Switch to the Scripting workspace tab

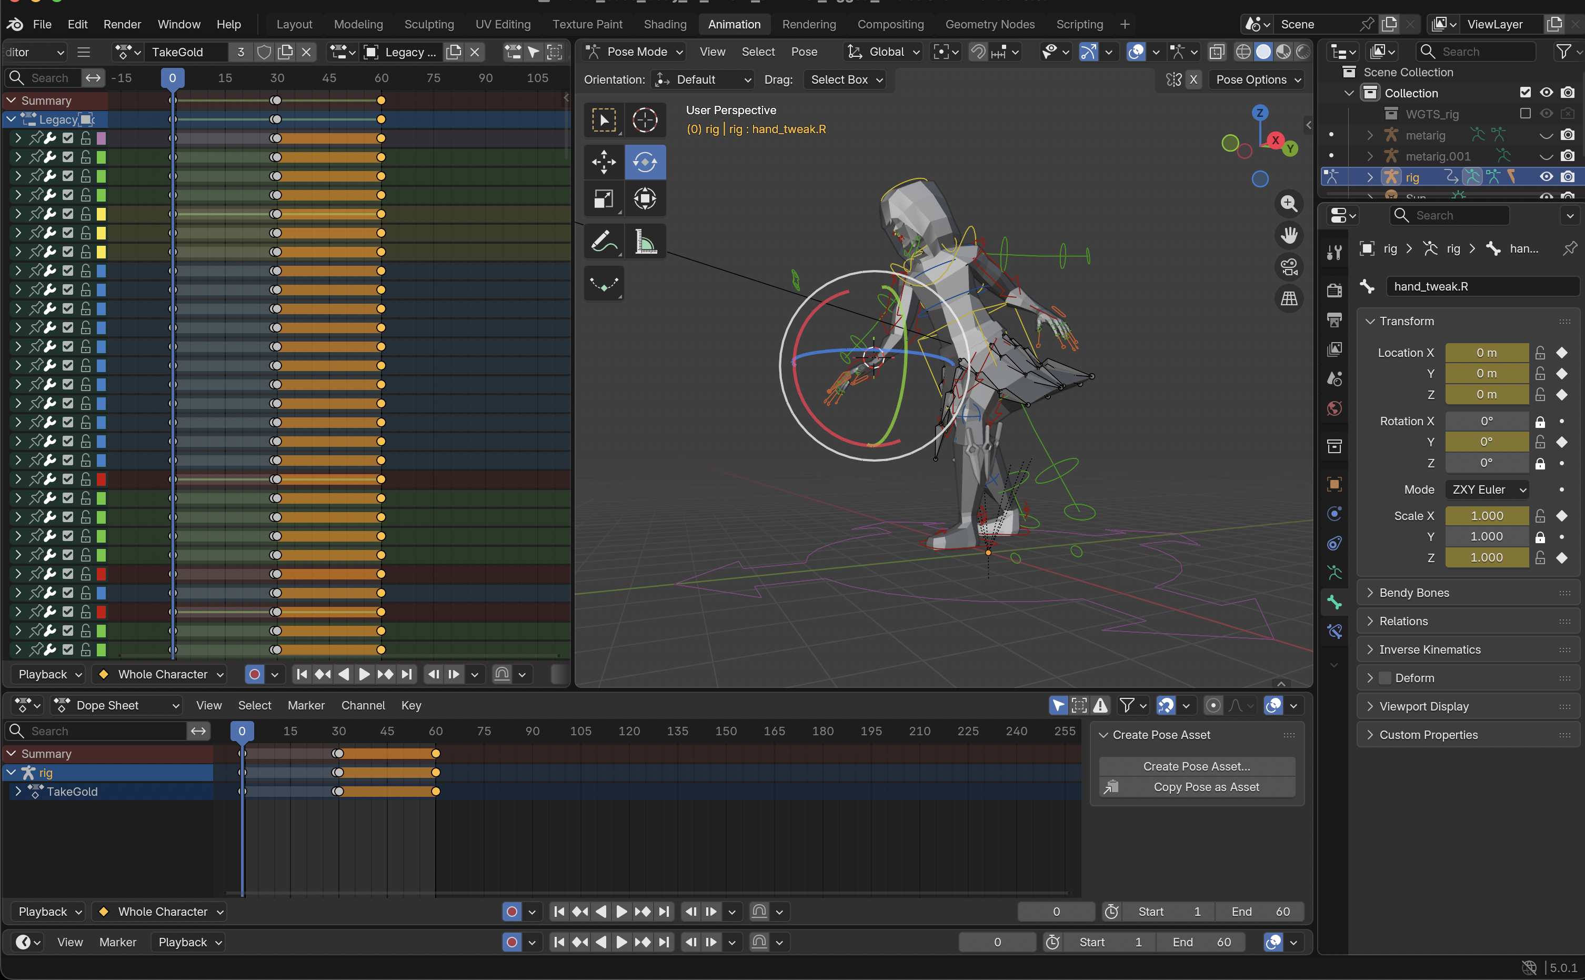[x=1079, y=24]
